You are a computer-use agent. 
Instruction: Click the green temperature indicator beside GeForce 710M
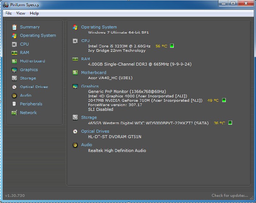[x=224, y=100]
